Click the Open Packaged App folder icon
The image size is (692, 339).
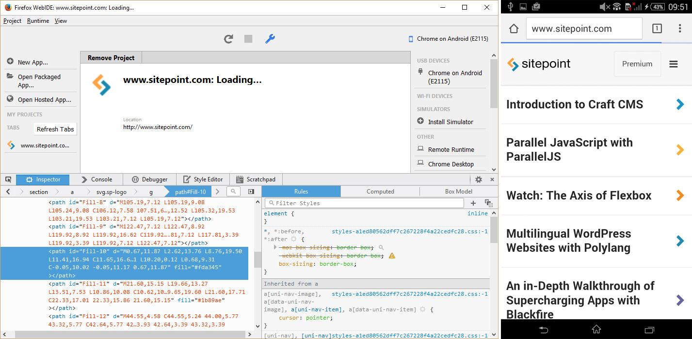tap(10, 77)
